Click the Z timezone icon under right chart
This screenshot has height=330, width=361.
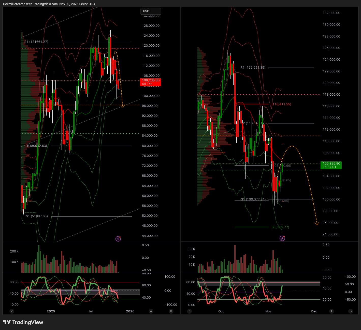189,311
